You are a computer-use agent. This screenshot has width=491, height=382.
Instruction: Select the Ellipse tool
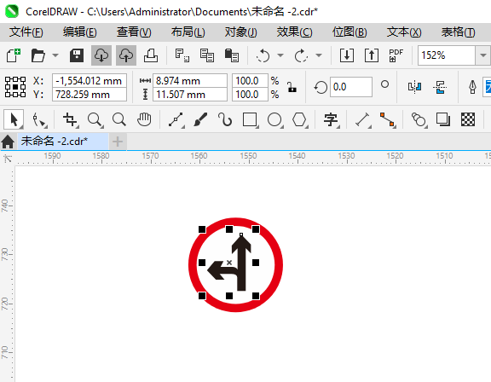tap(275, 119)
